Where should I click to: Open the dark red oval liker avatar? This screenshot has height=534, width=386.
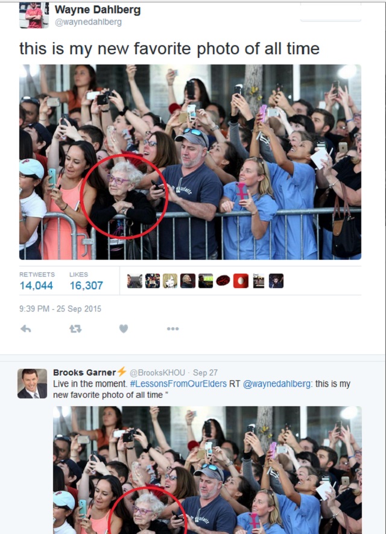(x=223, y=281)
